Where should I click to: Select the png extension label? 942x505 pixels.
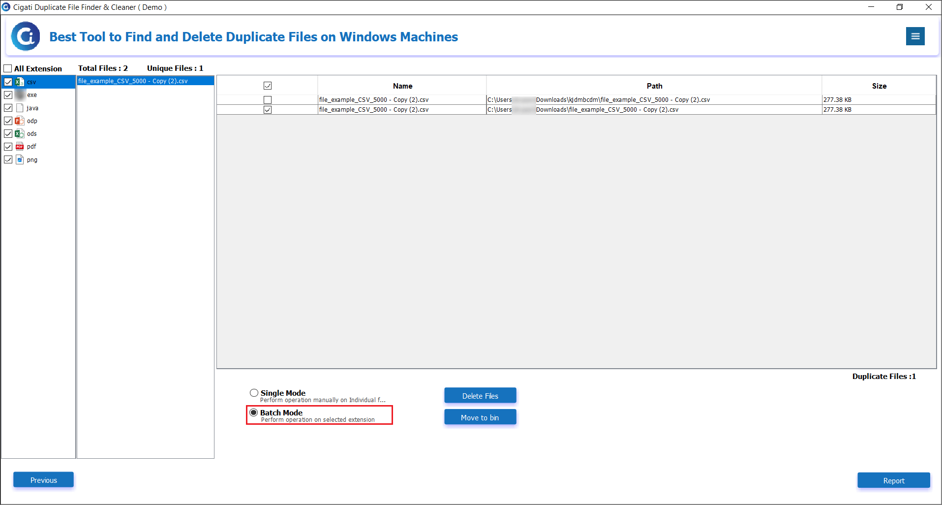coord(32,159)
